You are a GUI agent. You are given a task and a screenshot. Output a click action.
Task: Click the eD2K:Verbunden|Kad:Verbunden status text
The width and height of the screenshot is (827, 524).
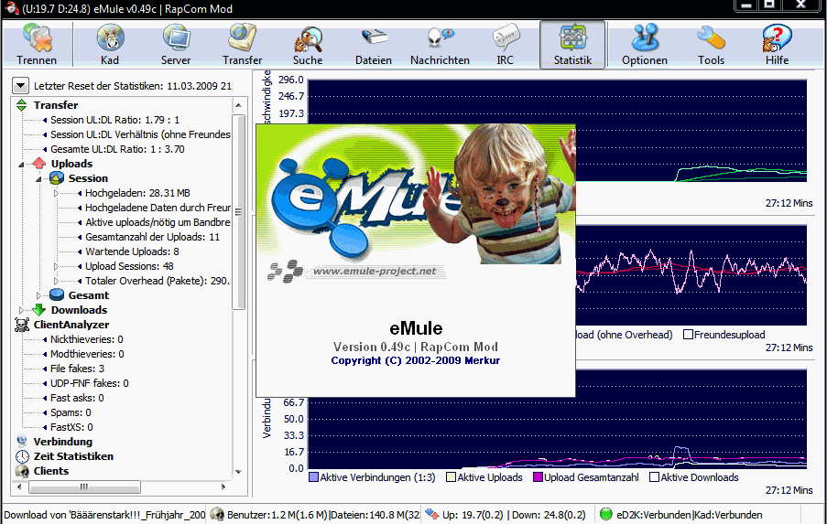(690, 515)
